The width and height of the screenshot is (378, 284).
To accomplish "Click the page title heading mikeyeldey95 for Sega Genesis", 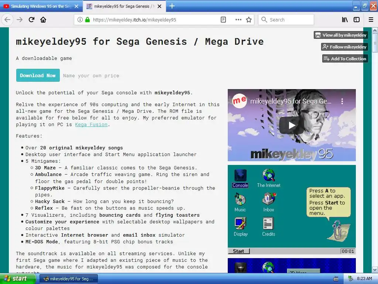I will 140,41.
